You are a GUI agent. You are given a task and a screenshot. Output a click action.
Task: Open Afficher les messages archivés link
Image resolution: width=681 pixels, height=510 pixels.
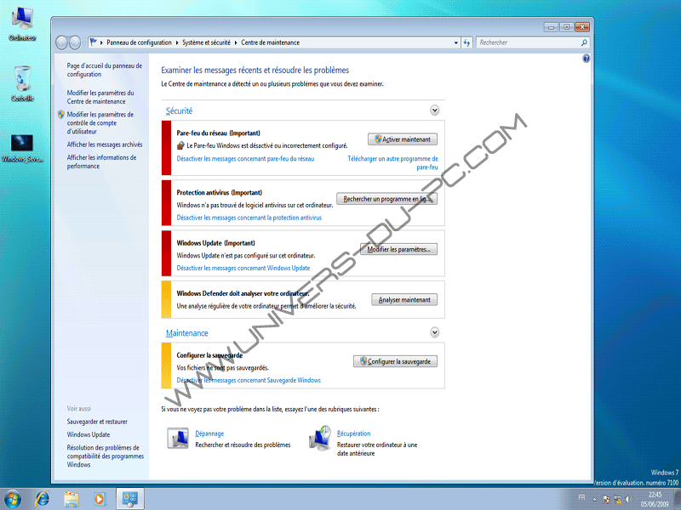coord(105,144)
